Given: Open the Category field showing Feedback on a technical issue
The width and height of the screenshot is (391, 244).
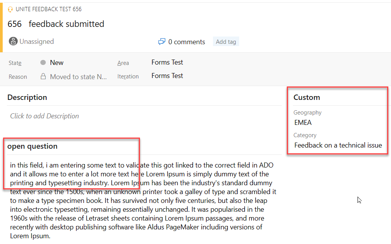Looking at the screenshot, I should point(338,145).
